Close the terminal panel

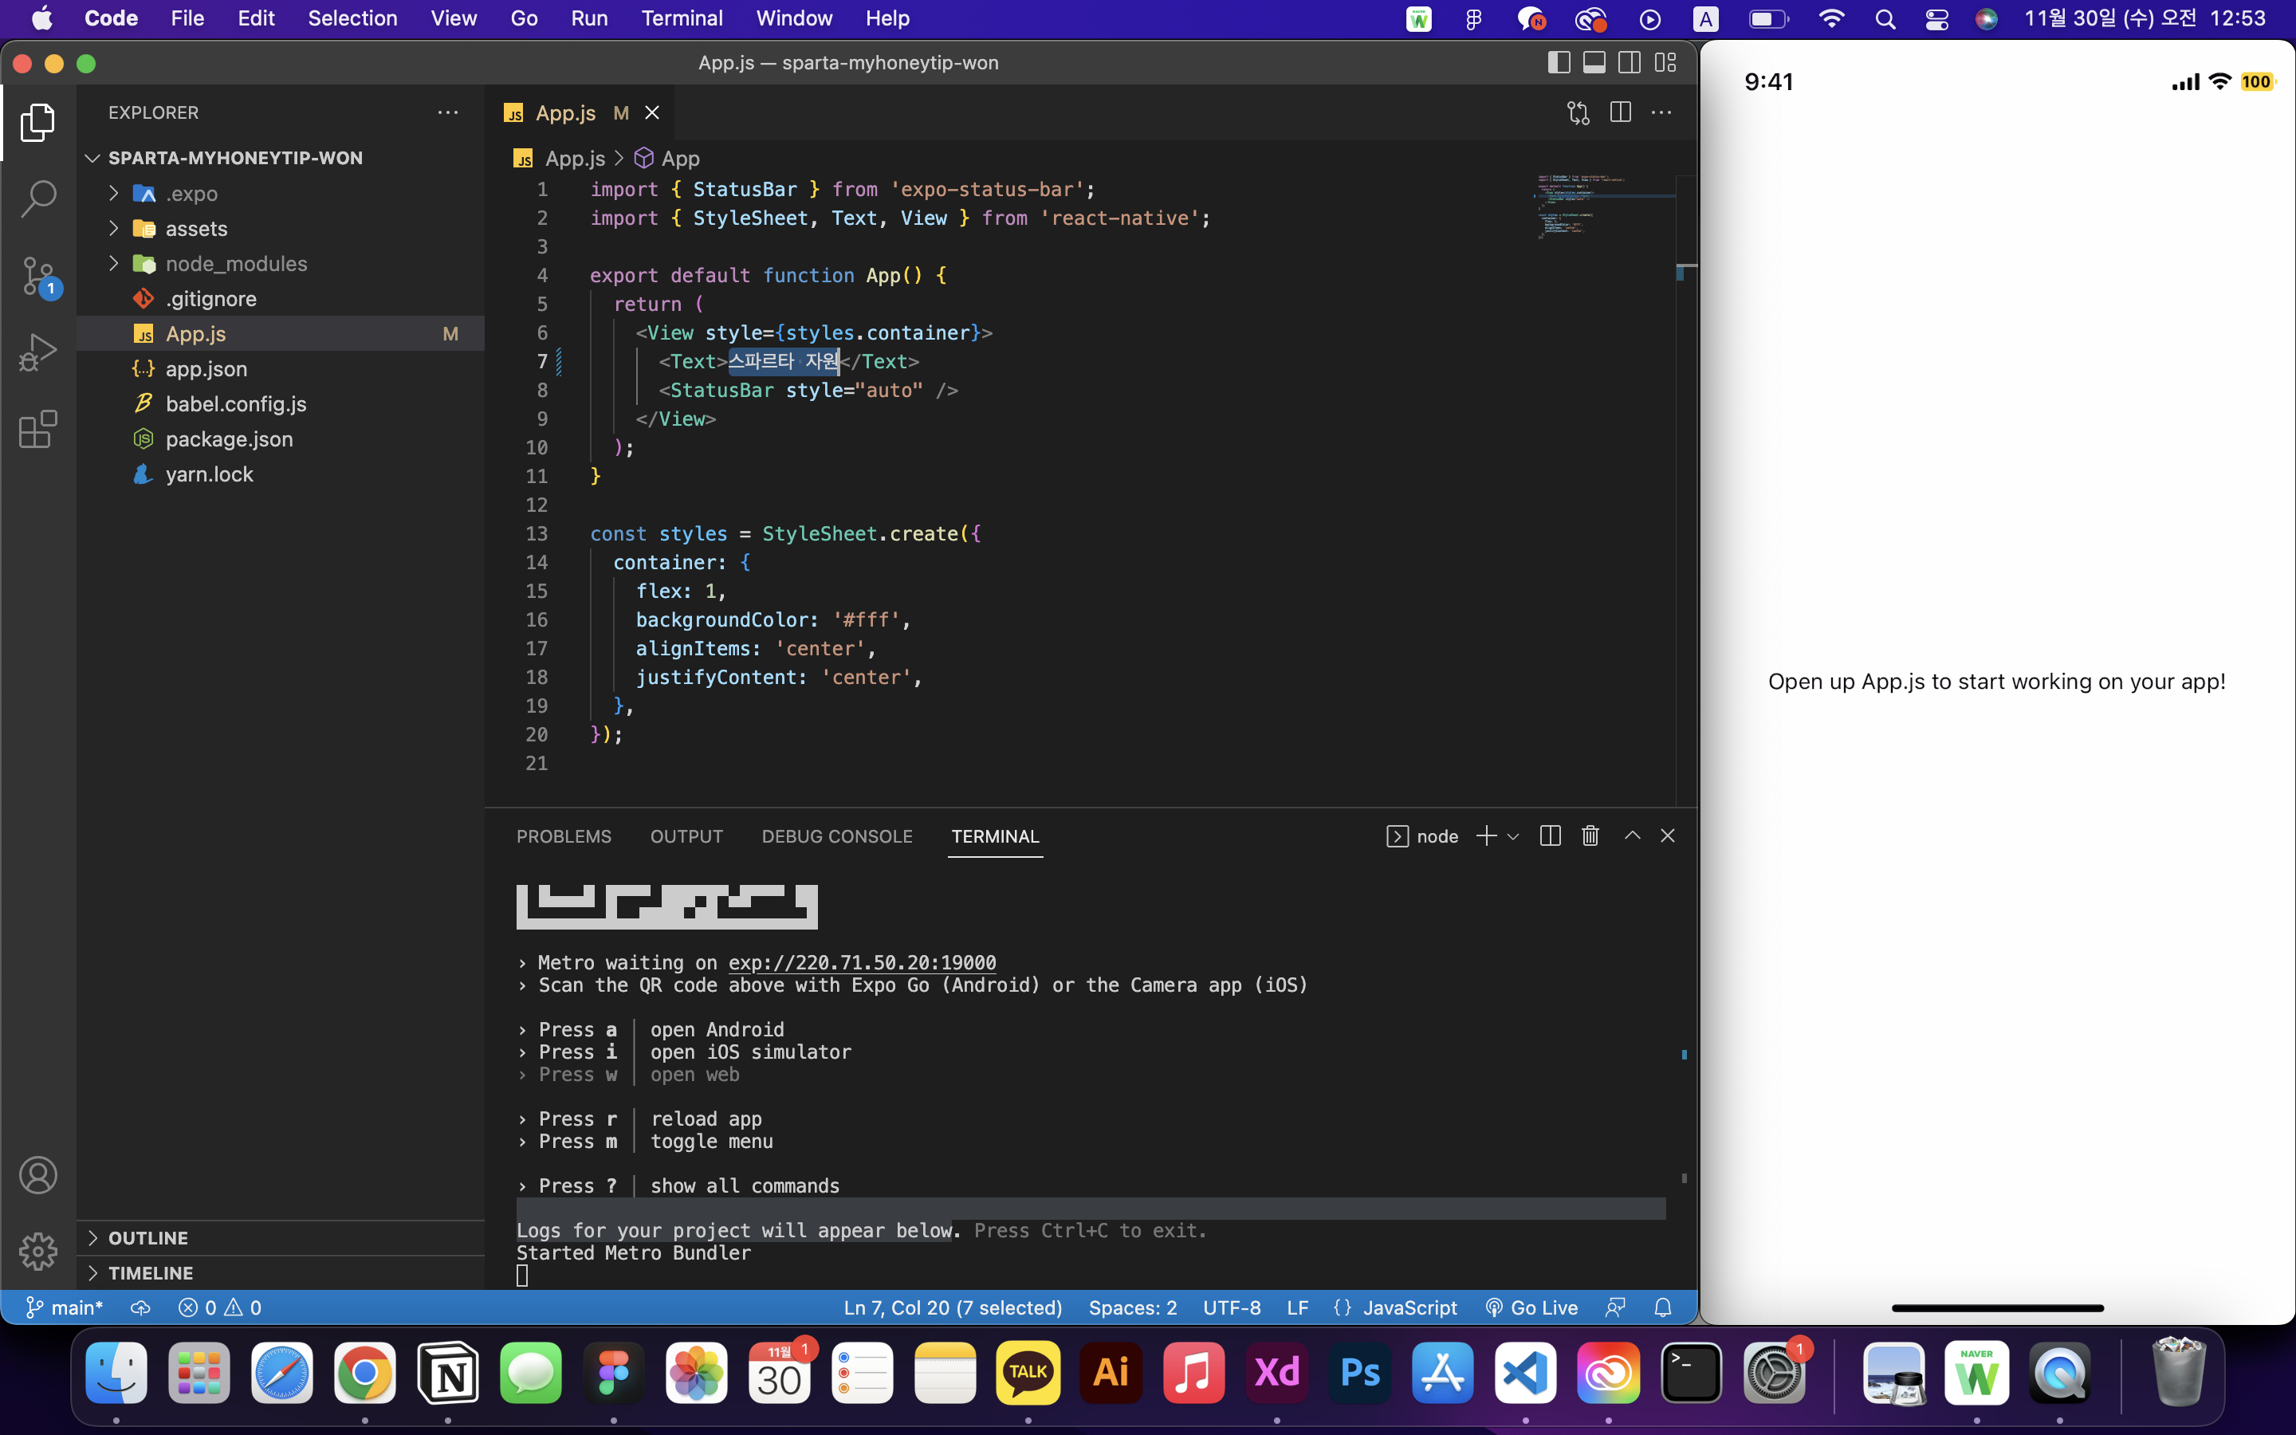pyautogui.click(x=1668, y=836)
